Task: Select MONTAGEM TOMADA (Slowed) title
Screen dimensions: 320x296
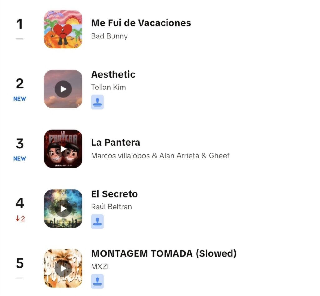Action: 164,253
